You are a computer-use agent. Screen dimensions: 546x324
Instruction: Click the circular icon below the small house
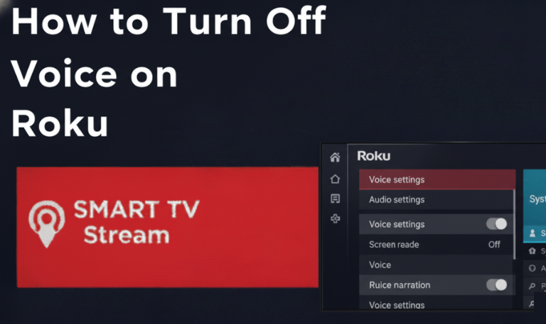point(532,268)
